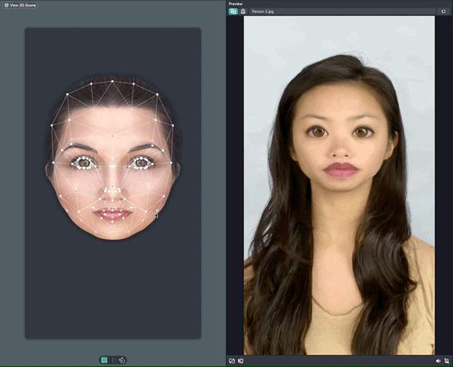Image resolution: width=453 pixels, height=367 pixels.
Task: Click the lips on the face mesh texture
Action: coord(113,214)
